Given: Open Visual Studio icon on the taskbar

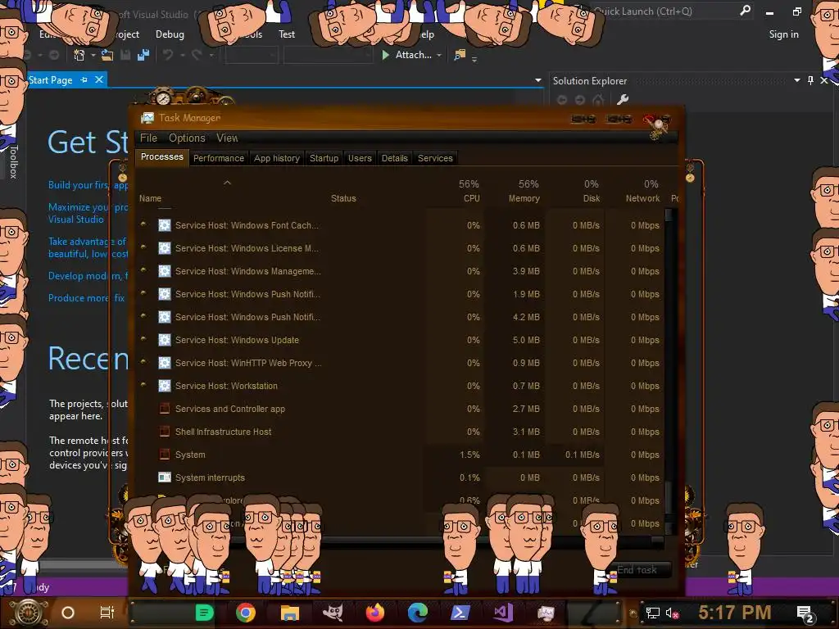Looking at the screenshot, I should click(503, 613).
